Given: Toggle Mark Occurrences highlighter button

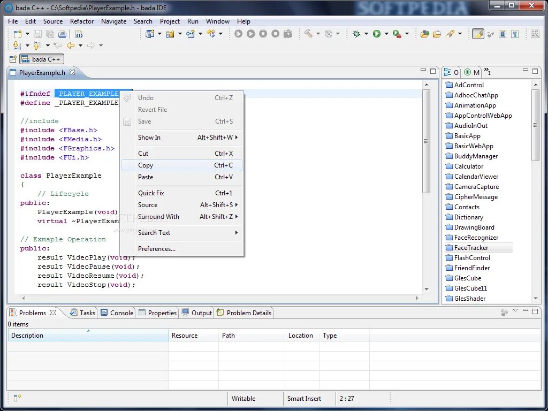Looking at the screenshot, I should pos(478,34).
